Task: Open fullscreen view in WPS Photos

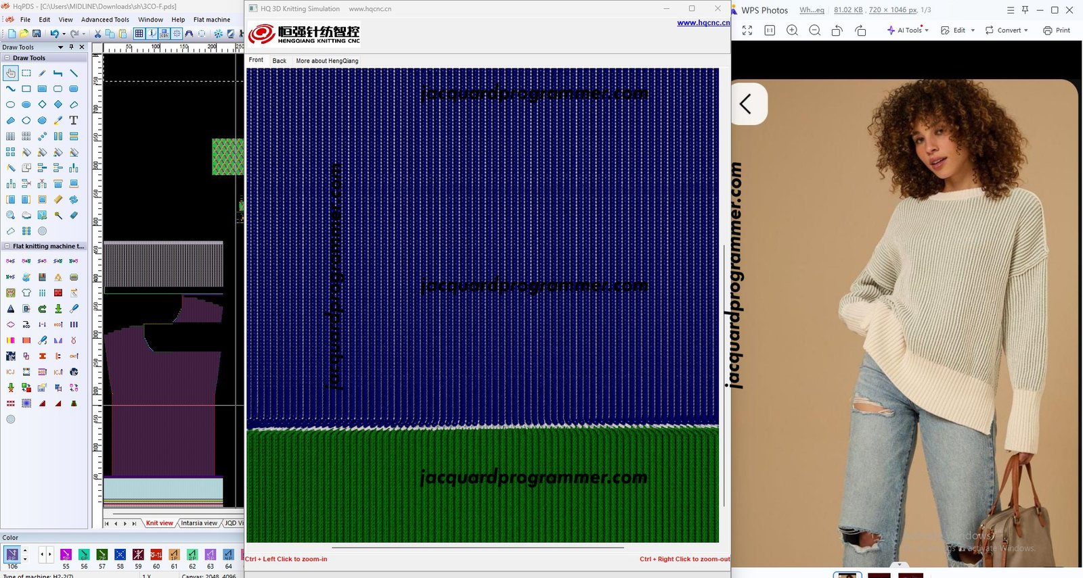Action: click(747, 30)
